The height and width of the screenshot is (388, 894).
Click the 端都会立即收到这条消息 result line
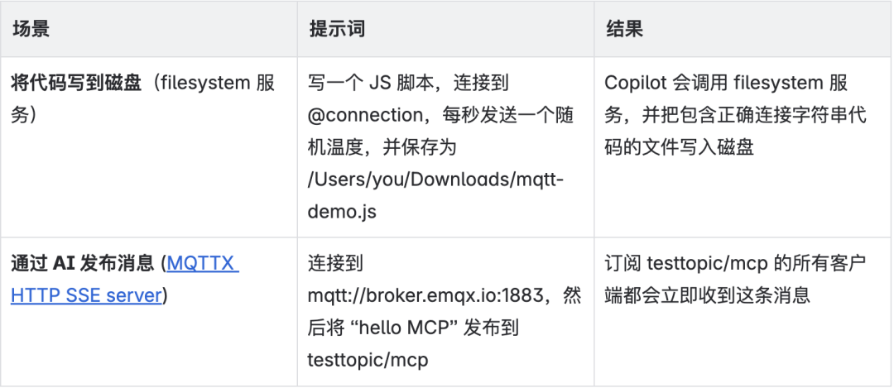707,296
